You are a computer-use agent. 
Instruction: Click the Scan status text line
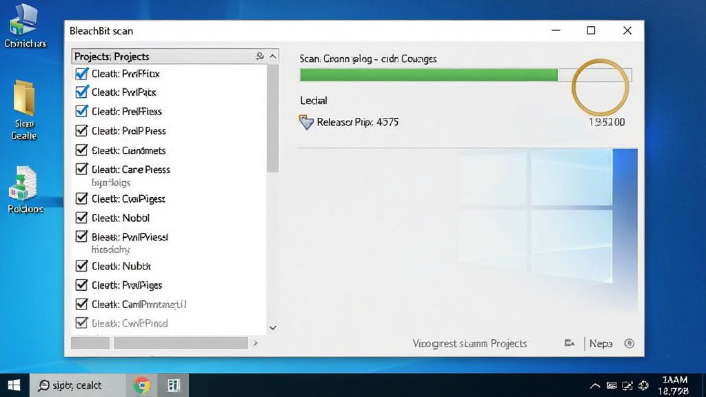tap(368, 59)
